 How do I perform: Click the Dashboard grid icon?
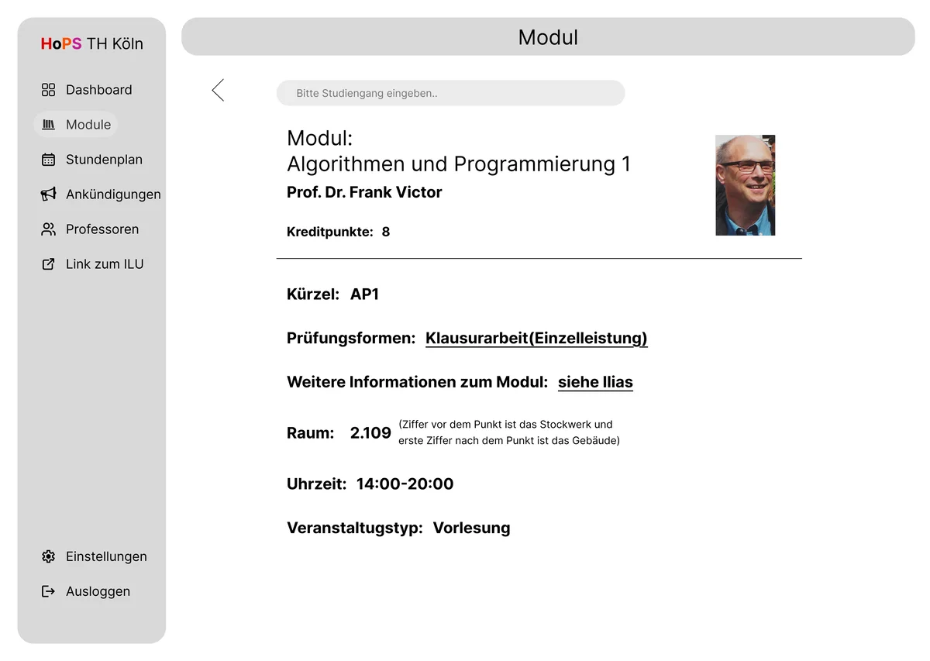[x=48, y=90]
